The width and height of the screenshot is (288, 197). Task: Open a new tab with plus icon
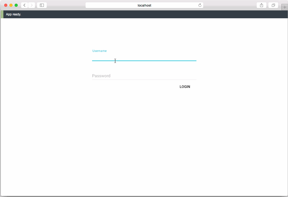click(x=284, y=7)
